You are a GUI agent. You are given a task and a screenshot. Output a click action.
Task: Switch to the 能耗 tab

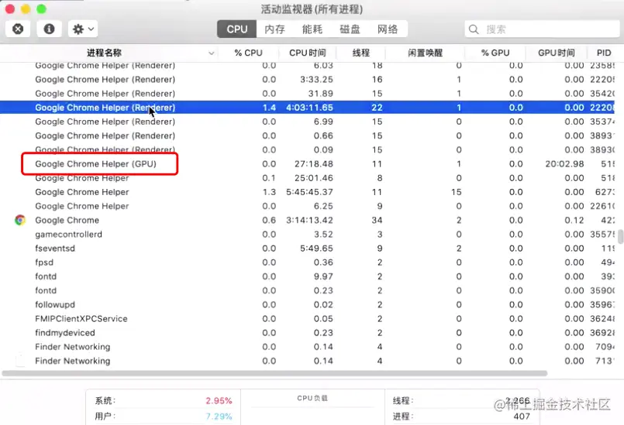click(312, 29)
